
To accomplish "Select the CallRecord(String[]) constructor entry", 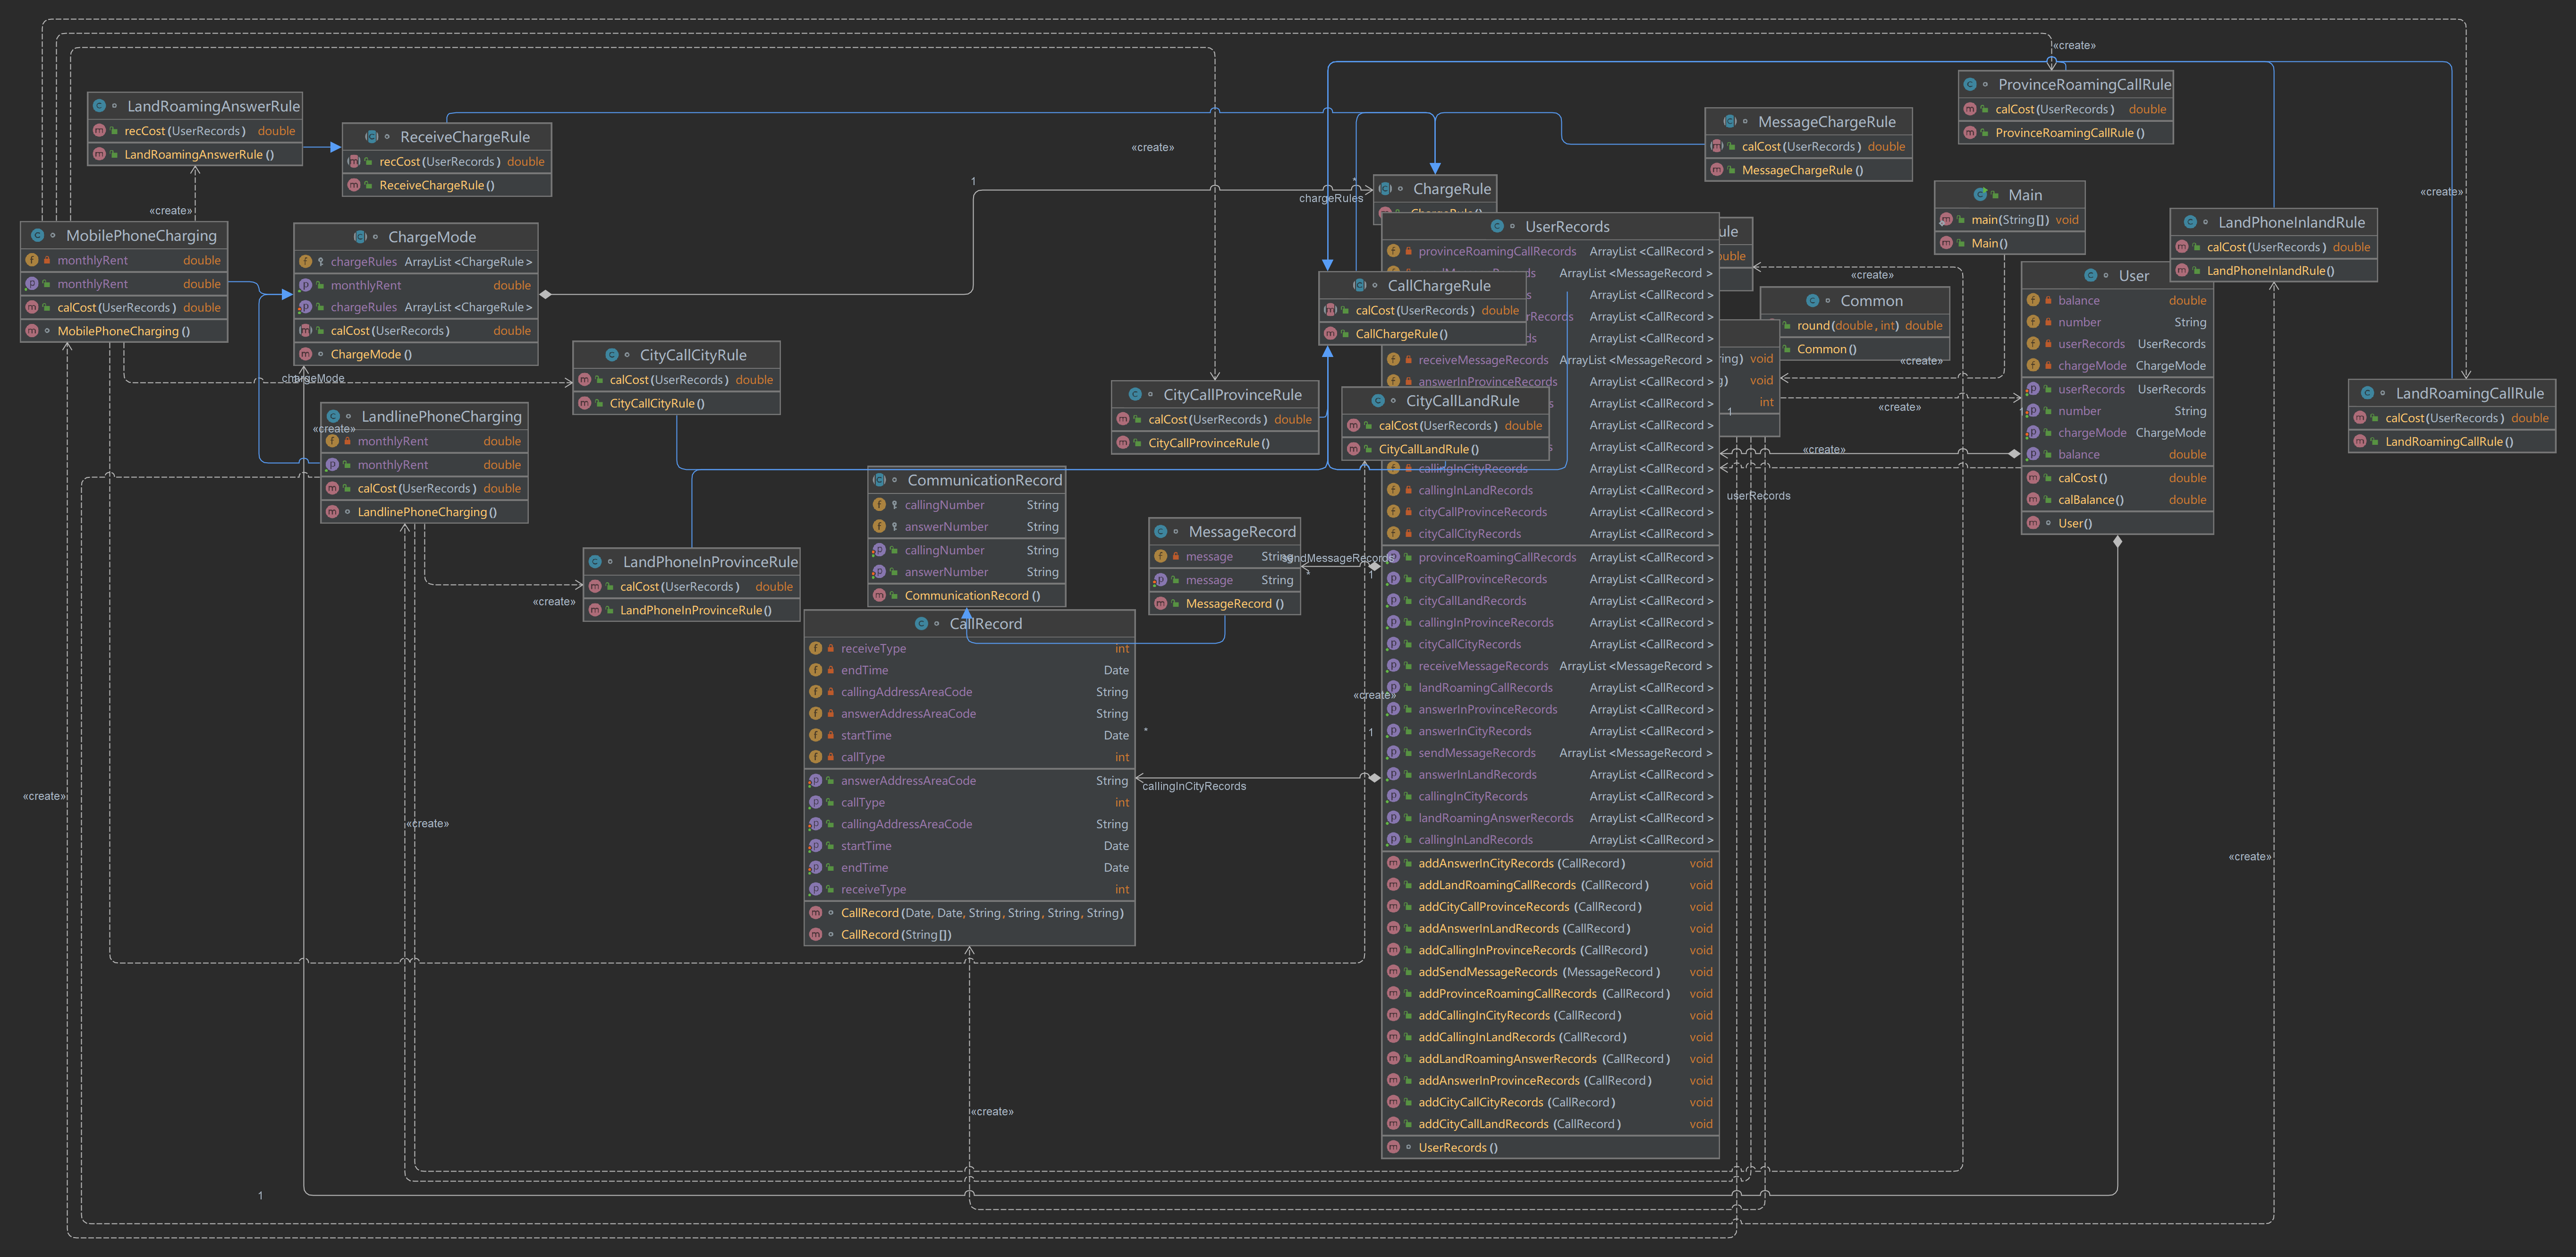I will click(x=895, y=935).
